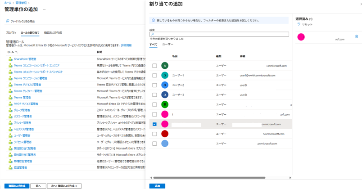Click the SharePoint 管理者 role icon

tap(10, 59)
